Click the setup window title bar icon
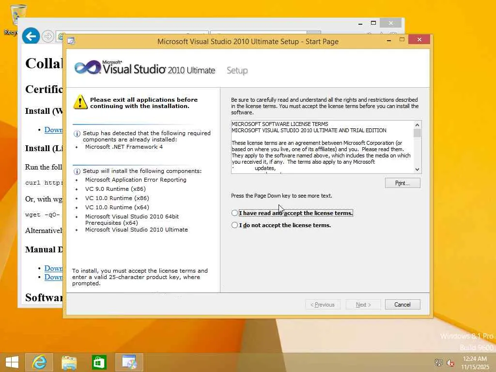Screen dimensions: 496x372 coord(71,41)
